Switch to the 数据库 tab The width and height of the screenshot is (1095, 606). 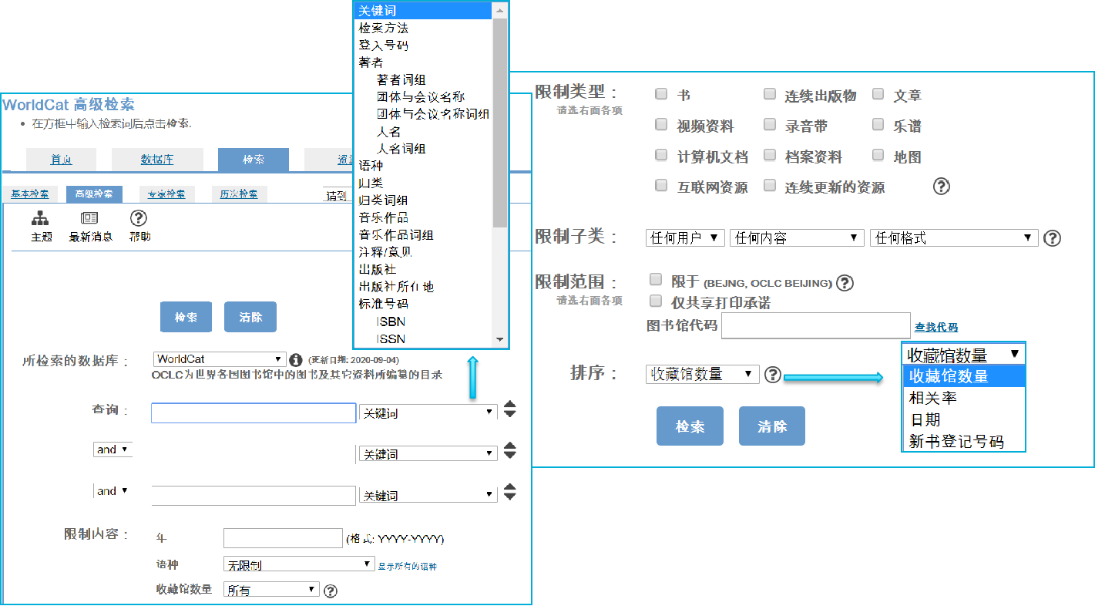pos(157,160)
